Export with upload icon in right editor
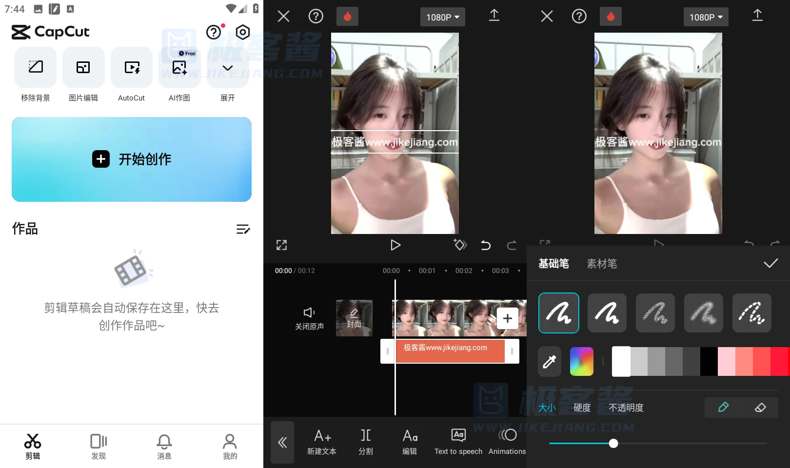The width and height of the screenshot is (790, 468). click(757, 16)
